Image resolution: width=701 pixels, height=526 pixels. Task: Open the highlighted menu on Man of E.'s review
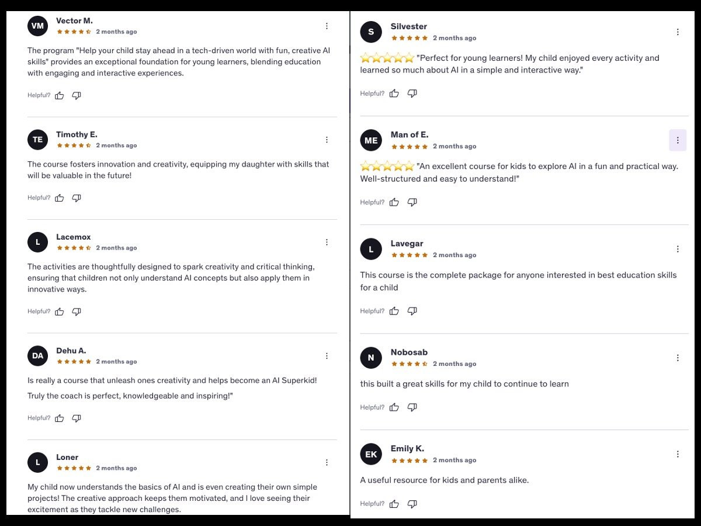(678, 140)
